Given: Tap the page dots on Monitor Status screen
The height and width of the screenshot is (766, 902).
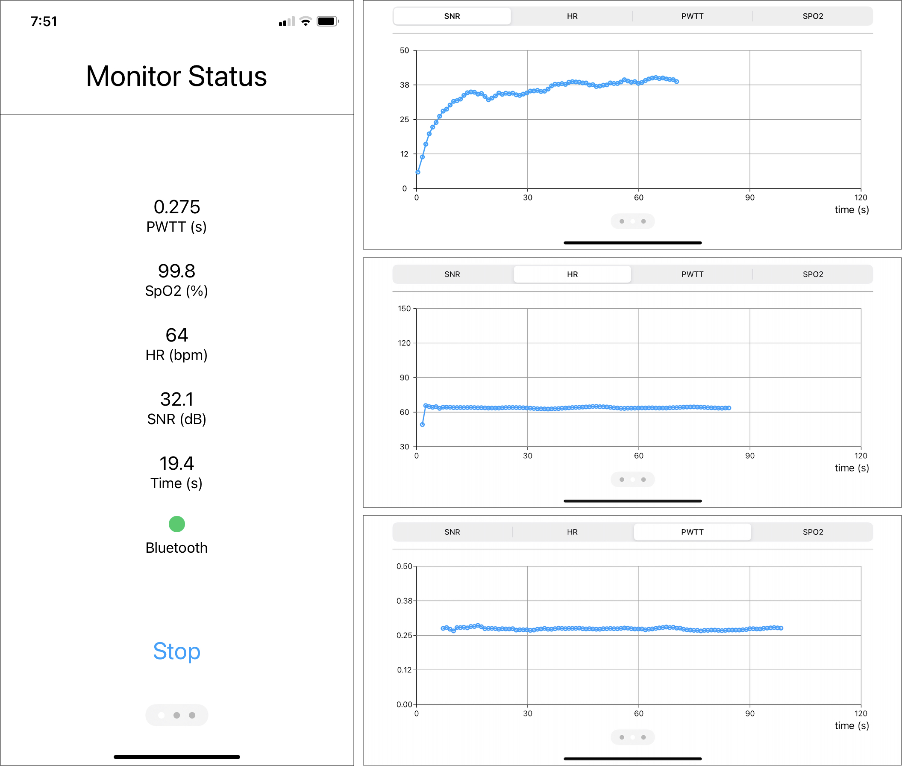Looking at the screenshot, I should pyautogui.click(x=176, y=715).
